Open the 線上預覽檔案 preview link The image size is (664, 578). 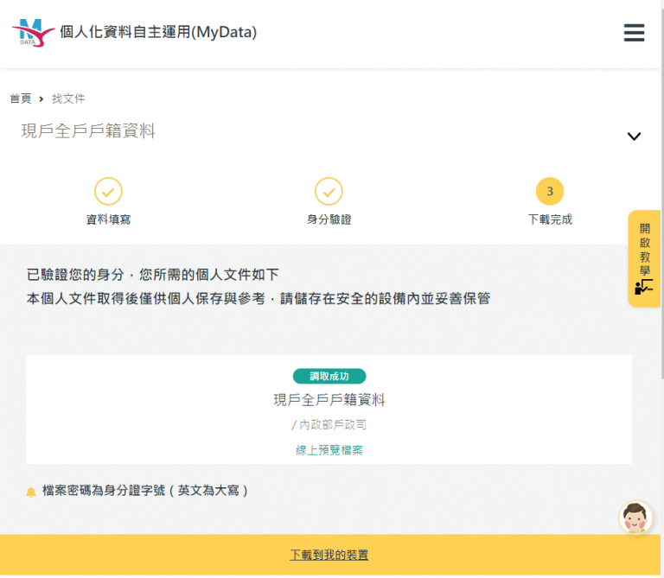pos(329,450)
